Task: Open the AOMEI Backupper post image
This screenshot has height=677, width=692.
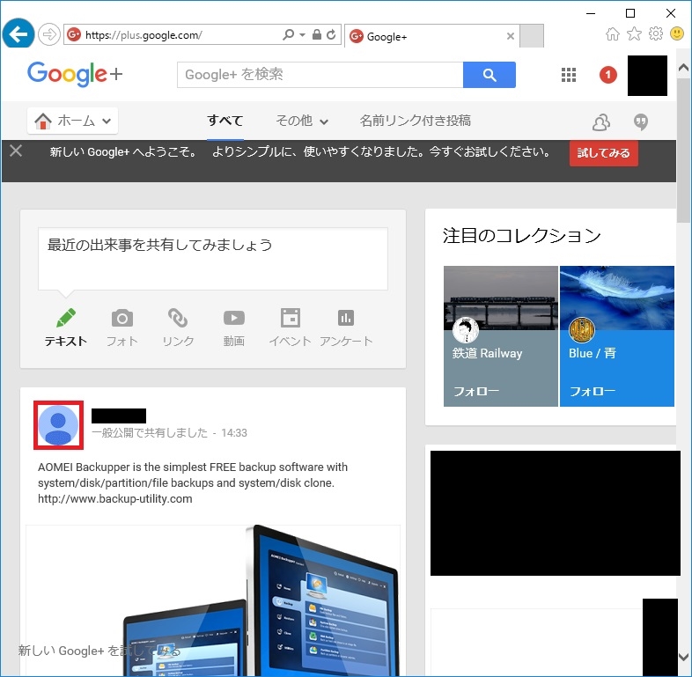Action: tap(213, 600)
